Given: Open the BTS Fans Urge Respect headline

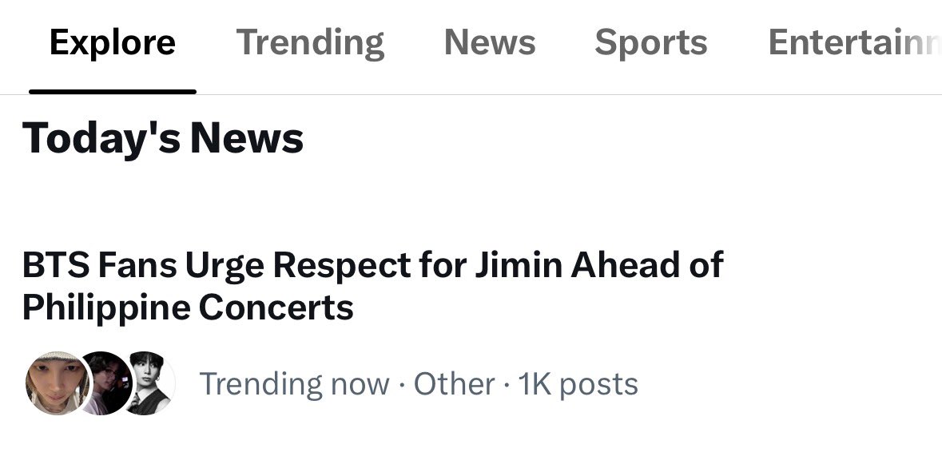Looking at the screenshot, I should (372, 286).
